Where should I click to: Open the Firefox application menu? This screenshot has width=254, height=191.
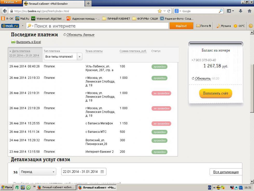[11, 2]
